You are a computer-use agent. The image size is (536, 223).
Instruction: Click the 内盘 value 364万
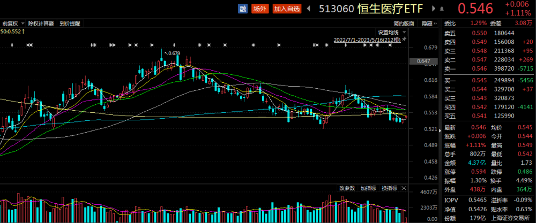(525, 189)
